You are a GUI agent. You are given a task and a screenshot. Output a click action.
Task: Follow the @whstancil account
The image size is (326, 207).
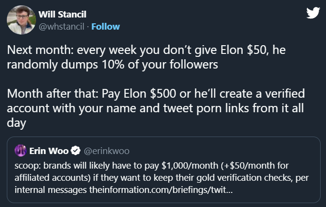pyautogui.click(x=106, y=26)
